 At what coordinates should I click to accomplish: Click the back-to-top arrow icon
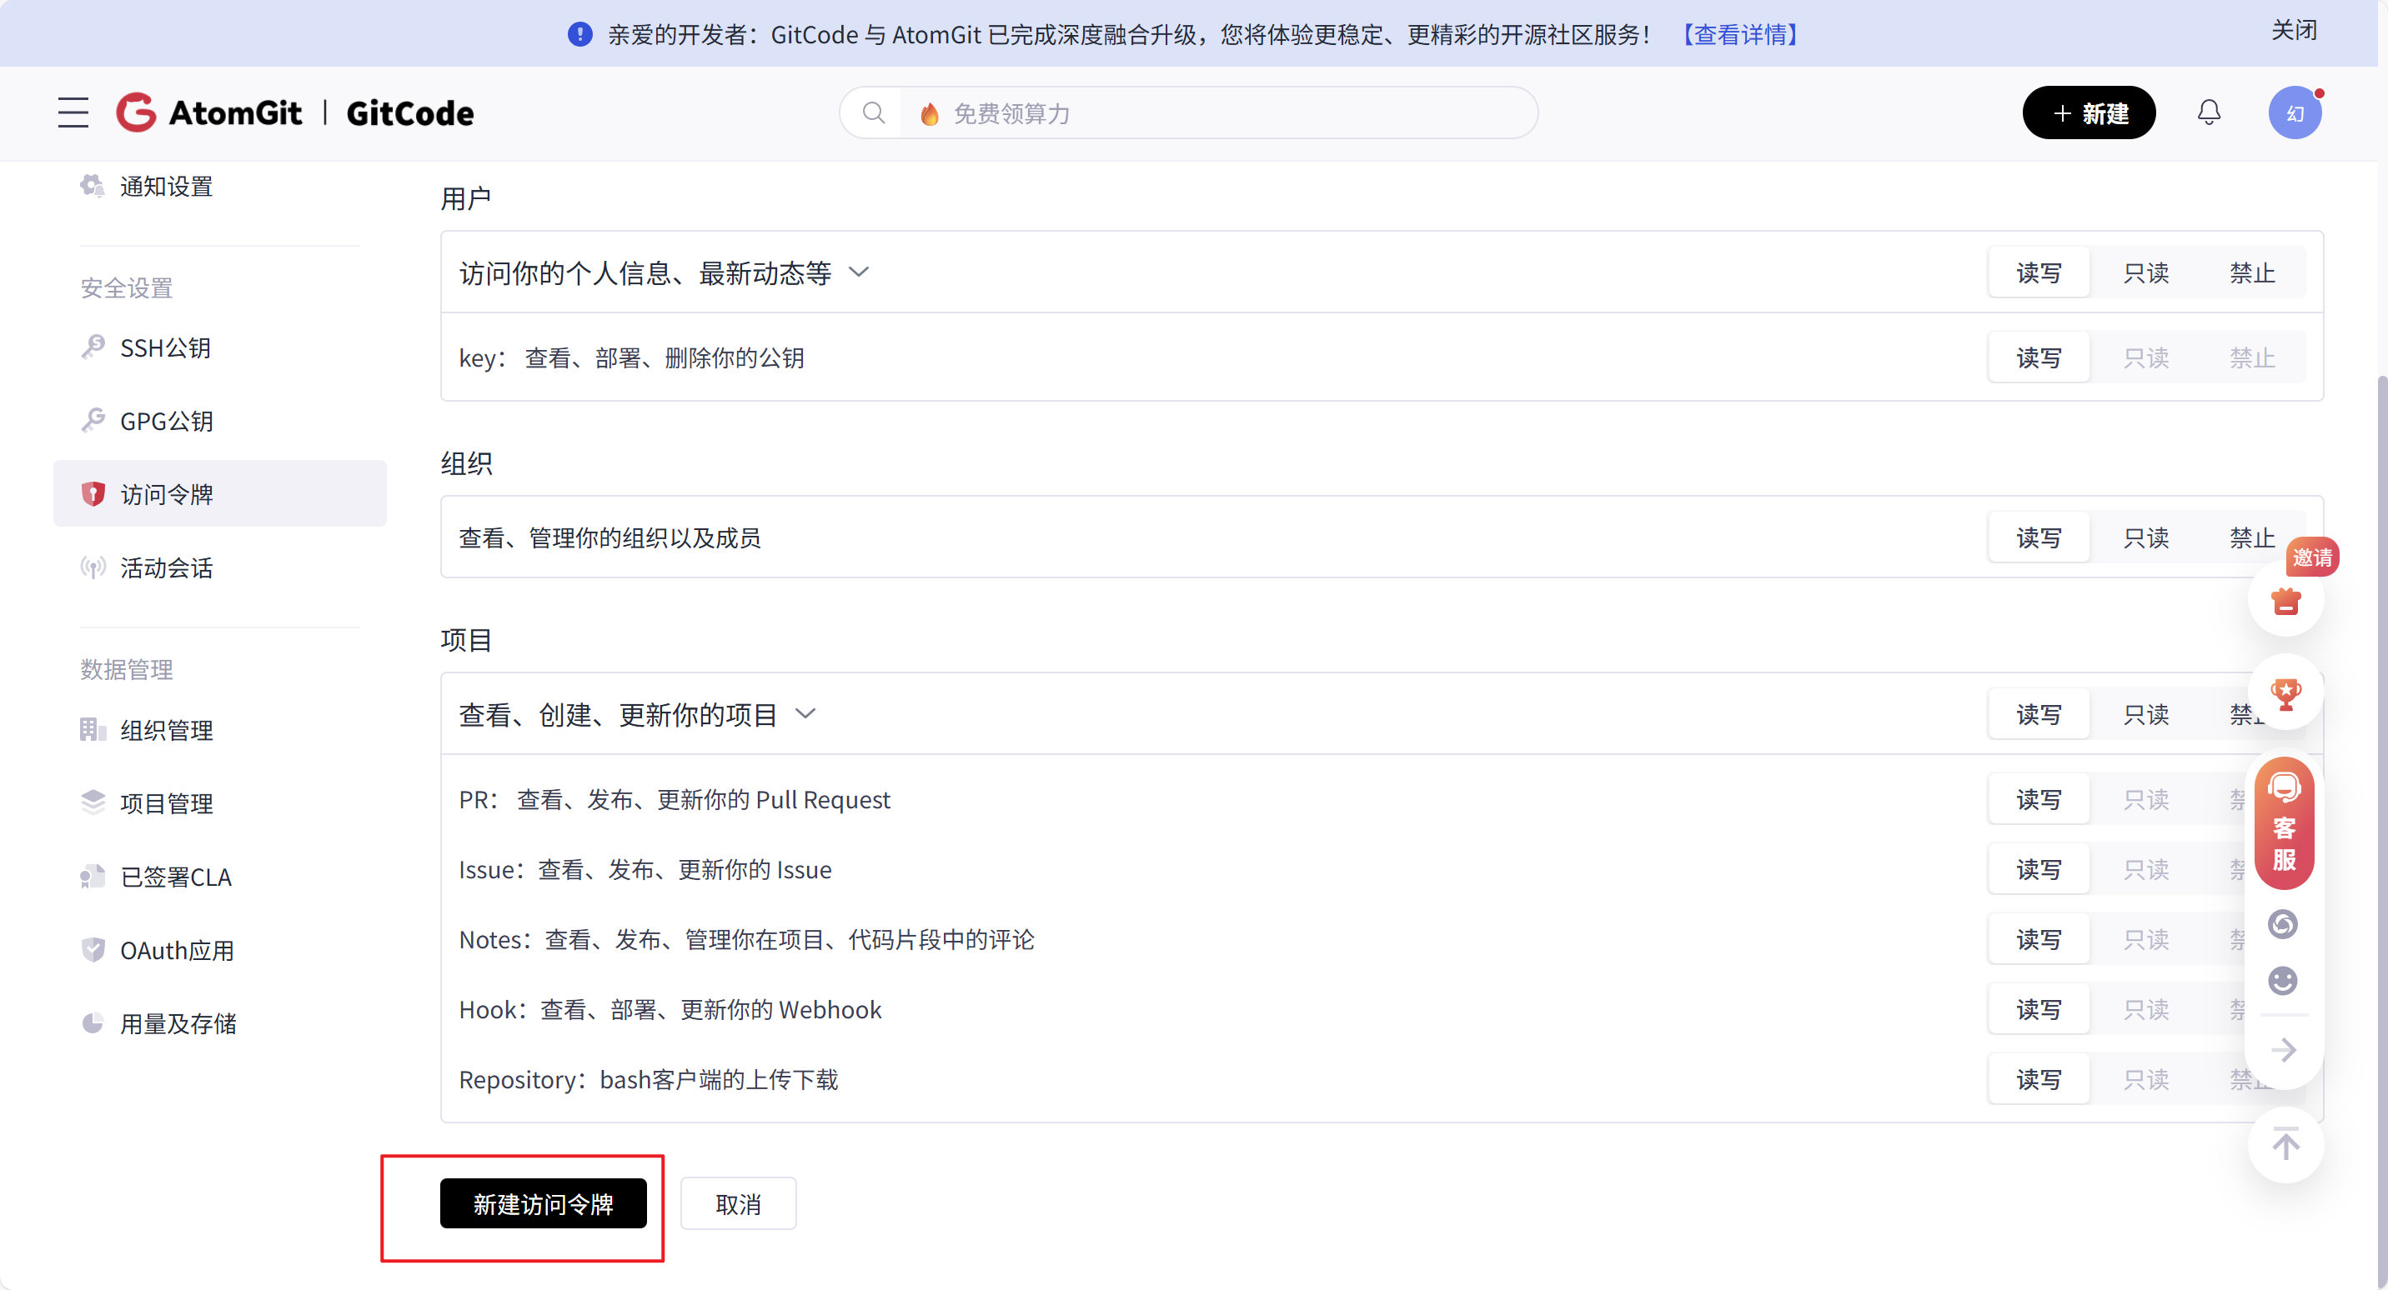[2285, 1144]
